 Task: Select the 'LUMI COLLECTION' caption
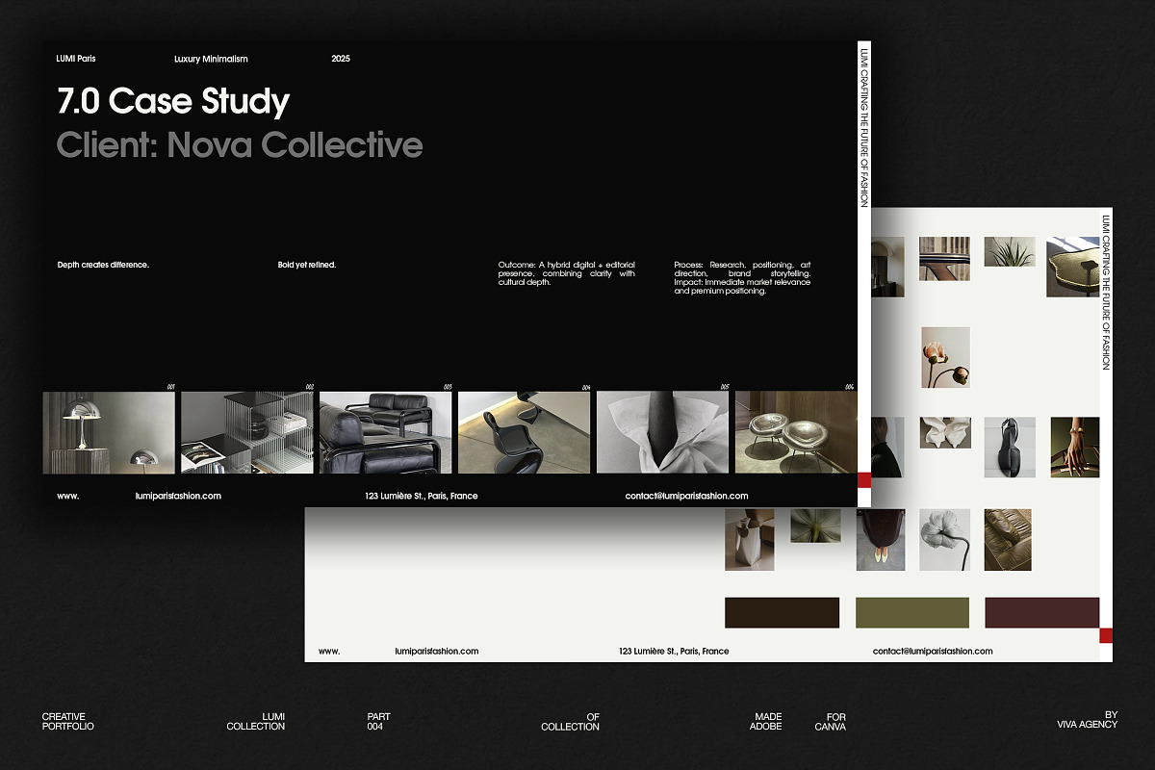pos(256,722)
